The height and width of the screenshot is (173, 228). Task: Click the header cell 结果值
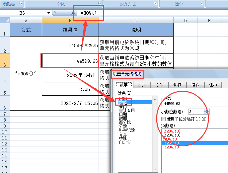point(70,30)
